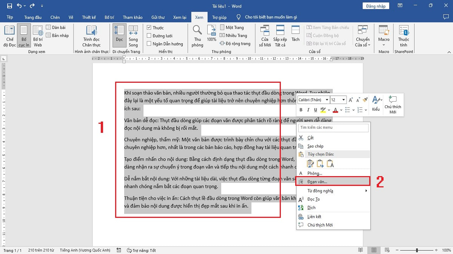This screenshot has width=453, height=254.
Task: Open the Thu phóng zoom dialog
Action: 197,36
